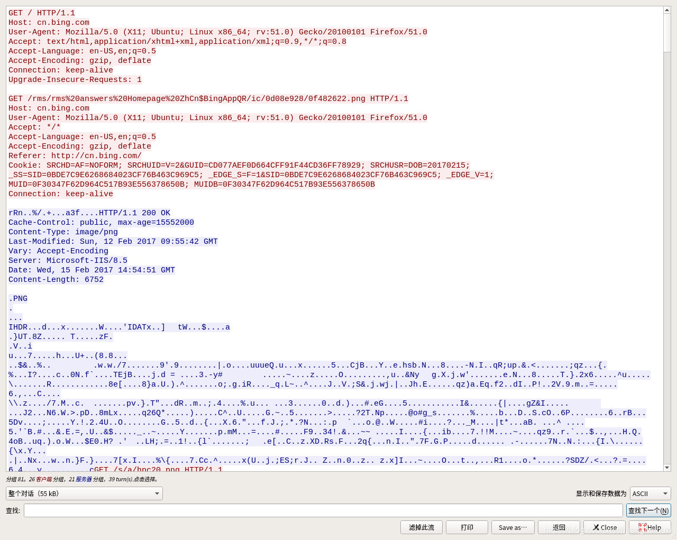Click the 查找 search input field
This screenshot has width=677, height=540.
click(323, 510)
